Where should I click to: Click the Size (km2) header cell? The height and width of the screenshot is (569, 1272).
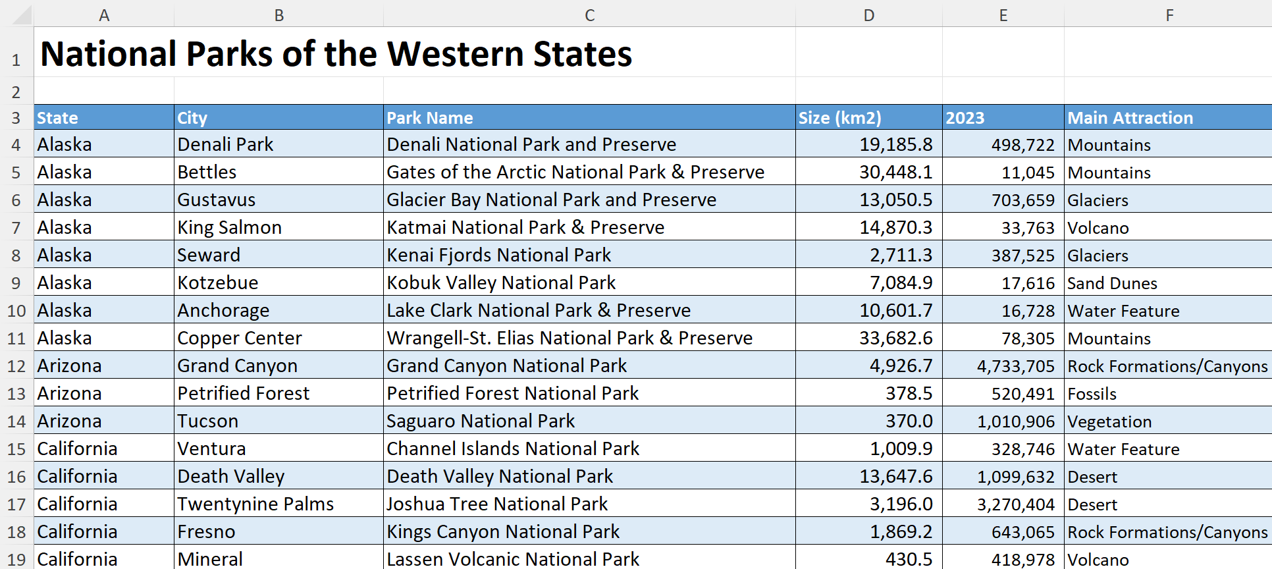point(869,117)
